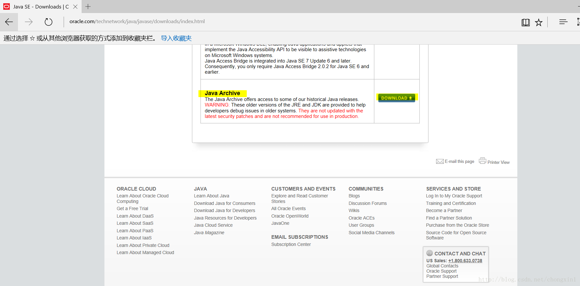This screenshot has height=286, width=580.
Task: Click the envelope E-mail this page icon
Action: 440,161
